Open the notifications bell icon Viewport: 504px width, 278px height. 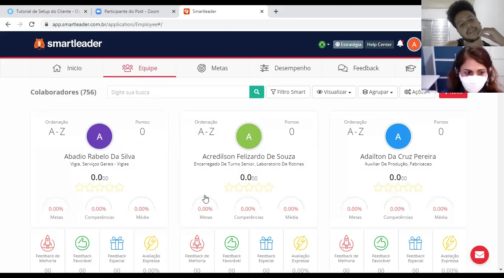400,44
